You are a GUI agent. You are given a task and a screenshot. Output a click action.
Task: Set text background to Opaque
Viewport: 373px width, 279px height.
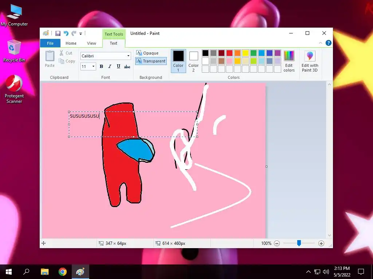click(x=148, y=53)
